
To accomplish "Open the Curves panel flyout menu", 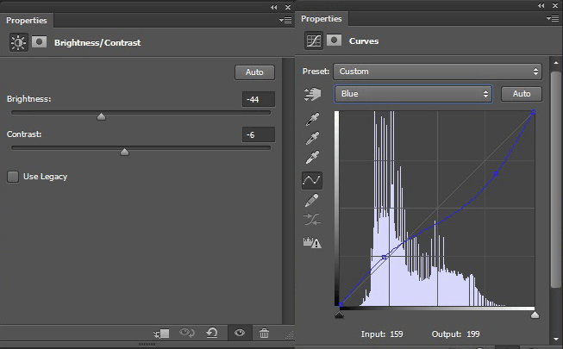I will point(553,19).
